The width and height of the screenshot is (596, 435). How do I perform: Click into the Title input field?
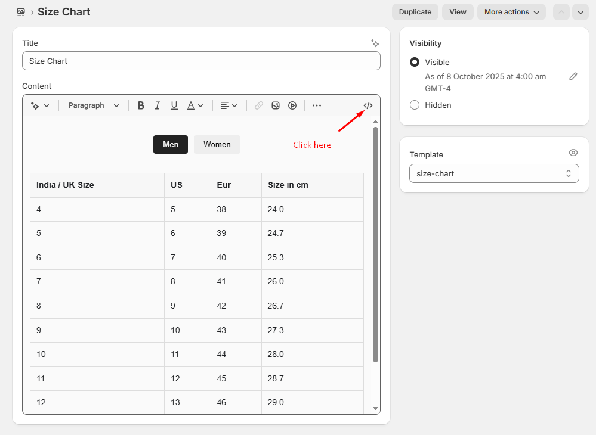(x=201, y=61)
